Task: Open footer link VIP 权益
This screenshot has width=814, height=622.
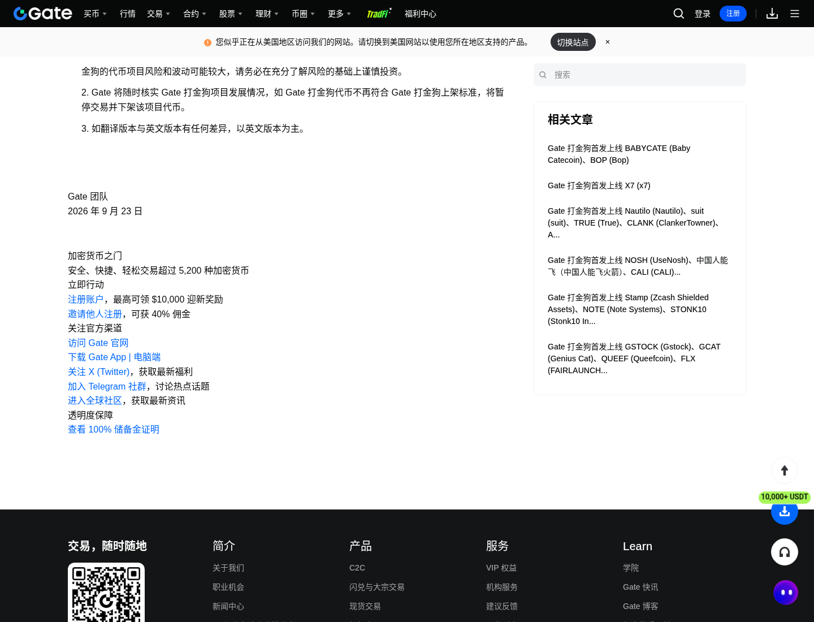Action: point(501,568)
